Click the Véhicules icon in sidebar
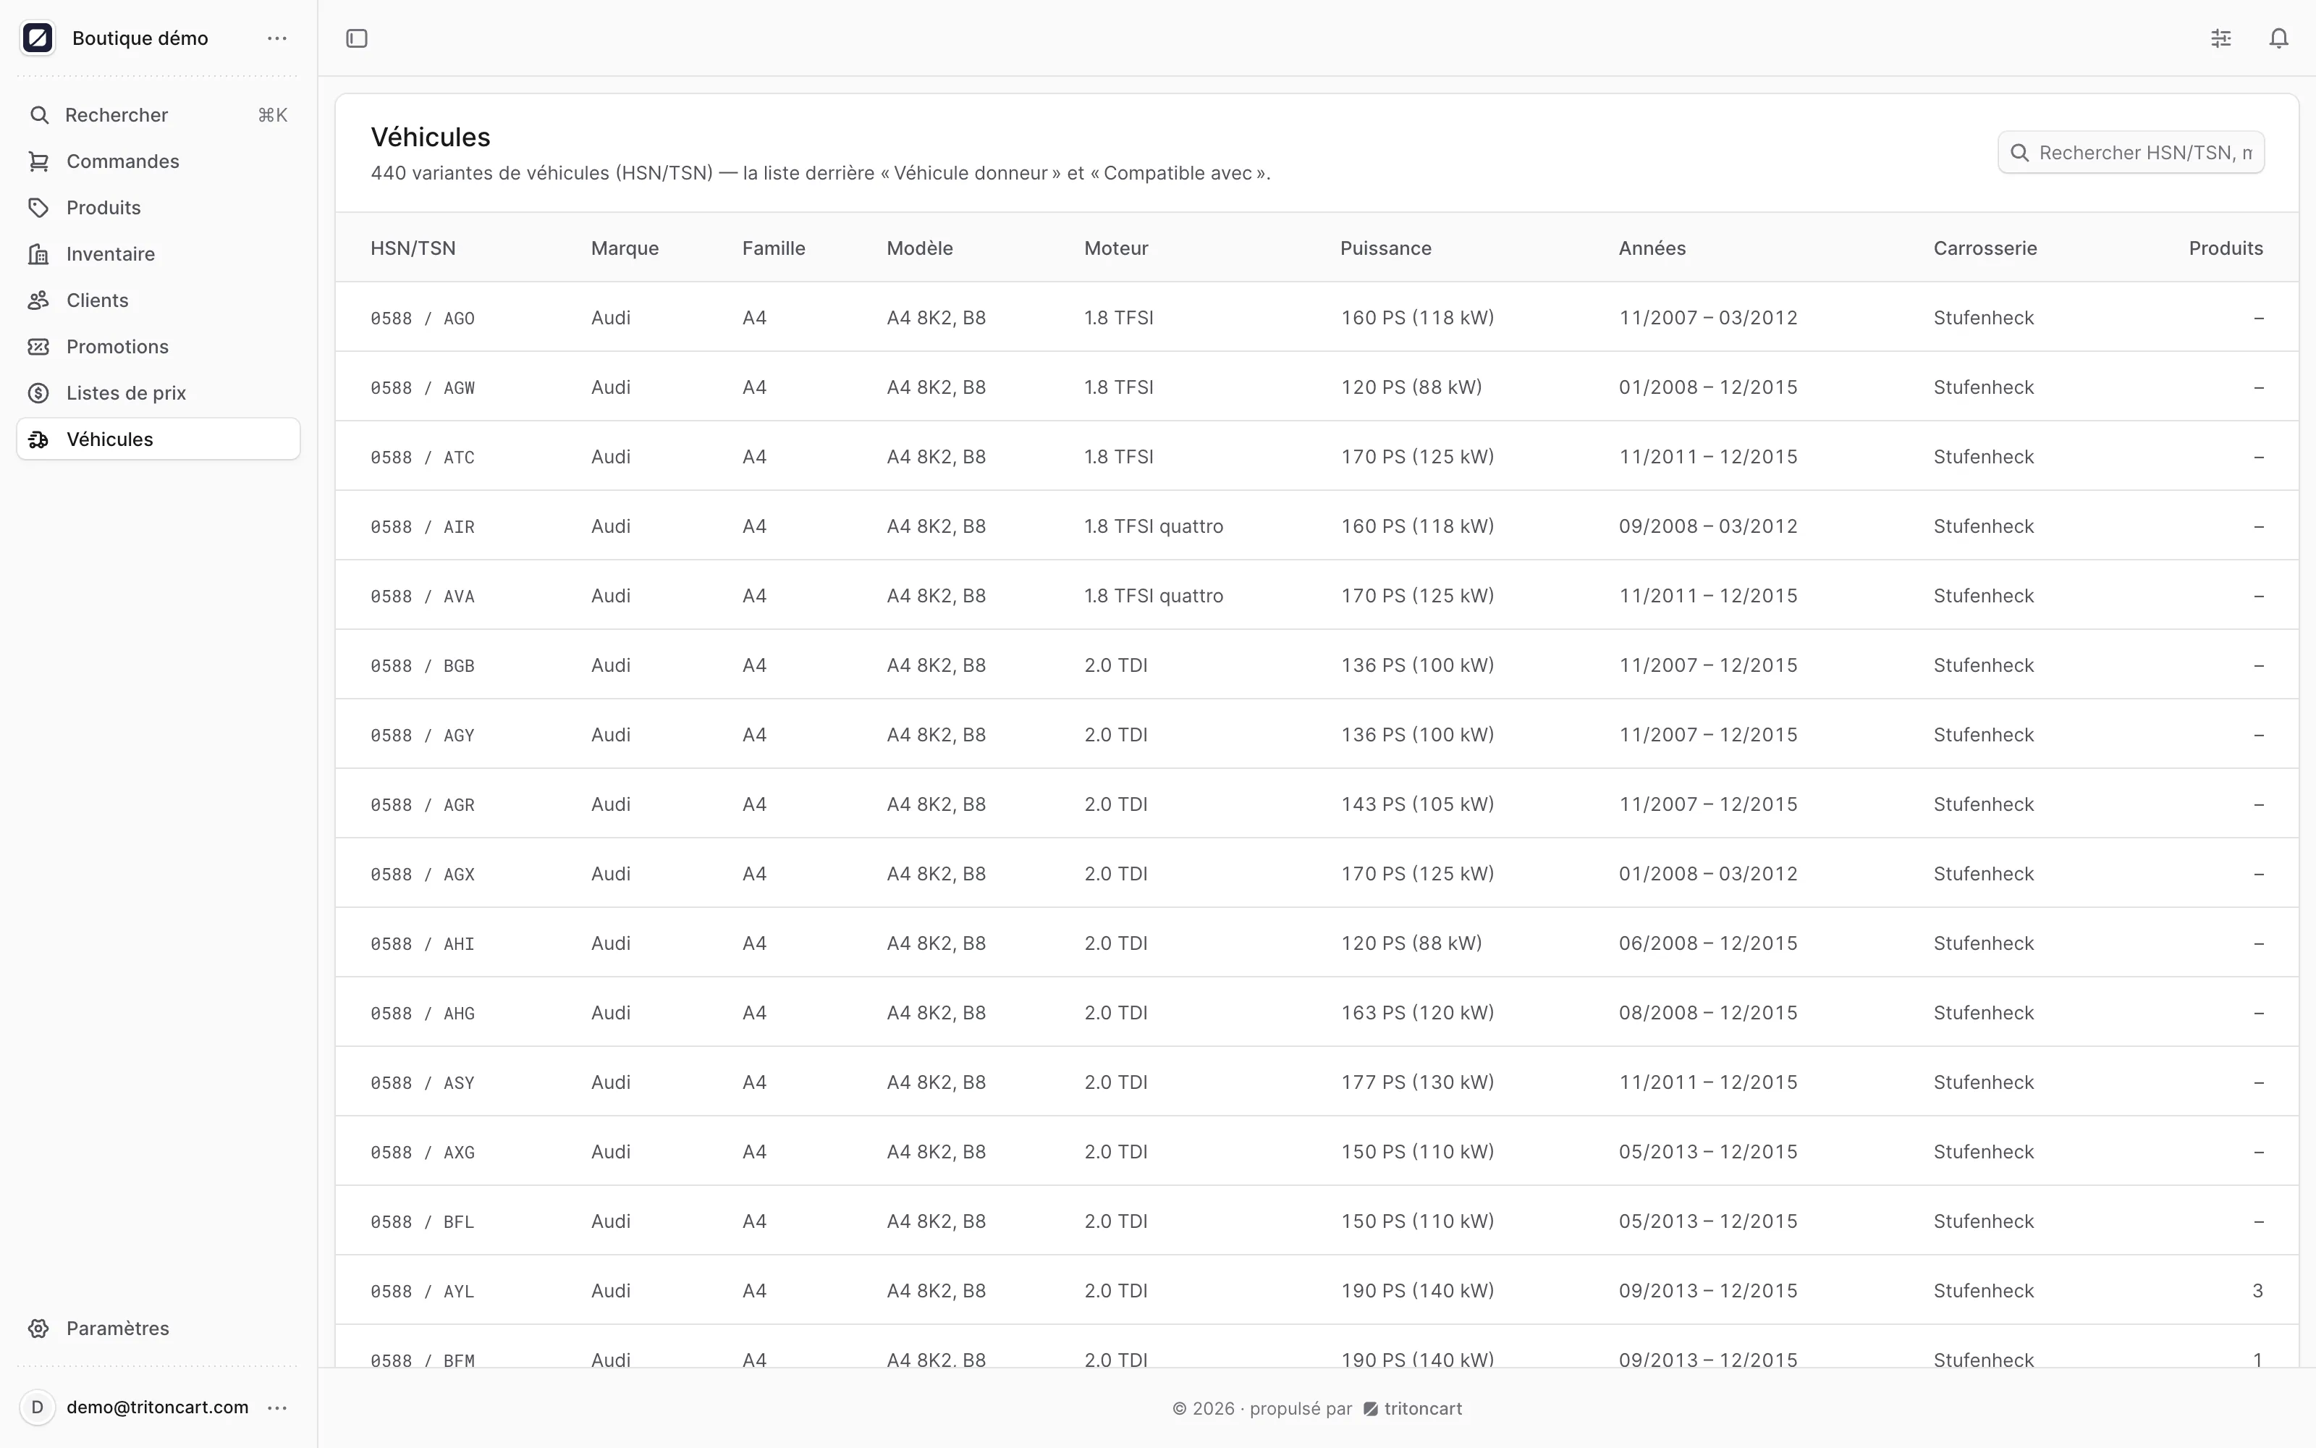This screenshot has height=1448, width=2316. (38, 439)
